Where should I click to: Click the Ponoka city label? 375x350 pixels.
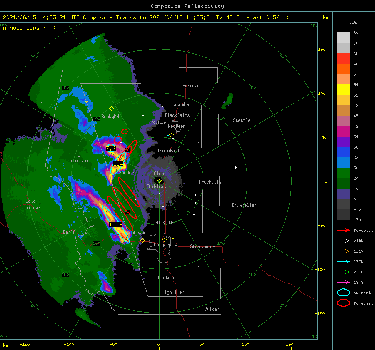point(190,86)
